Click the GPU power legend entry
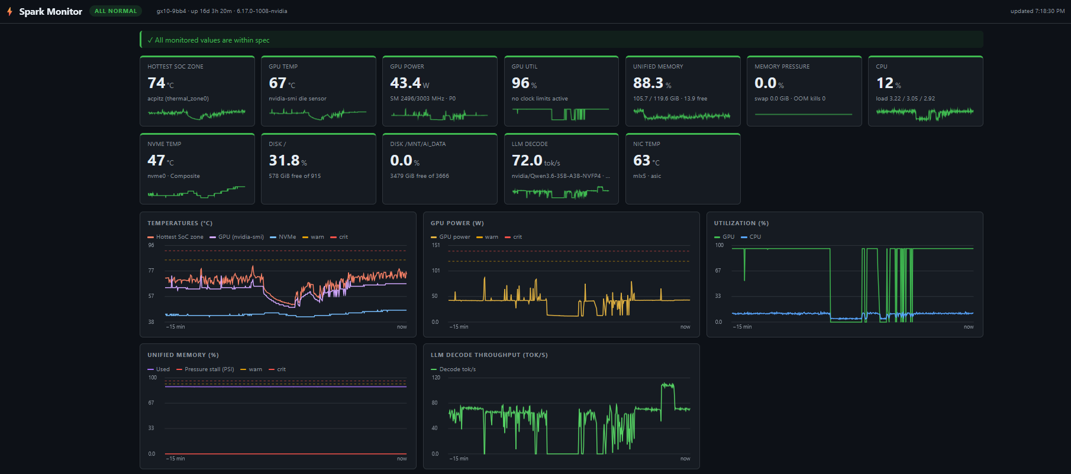The height and width of the screenshot is (474, 1071). (450, 237)
